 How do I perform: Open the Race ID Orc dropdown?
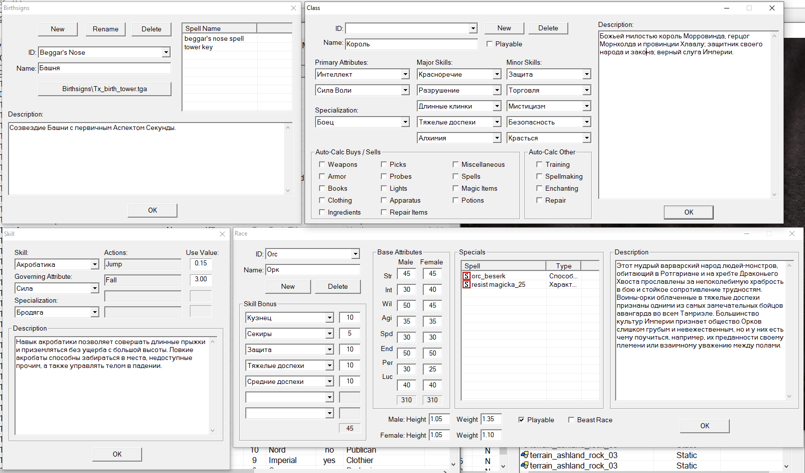[x=355, y=254]
